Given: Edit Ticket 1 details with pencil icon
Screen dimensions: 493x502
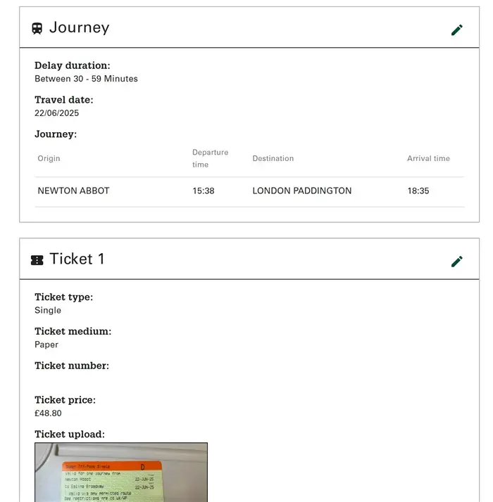Looking at the screenshot, I should point(457,262).
